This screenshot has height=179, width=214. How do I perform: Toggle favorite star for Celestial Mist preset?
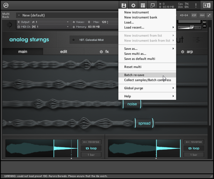[73, 40]
